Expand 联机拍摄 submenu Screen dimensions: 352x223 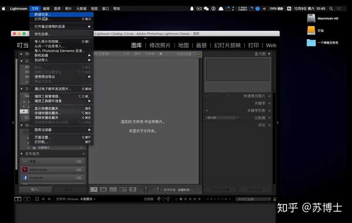click(x=89, y=55)
